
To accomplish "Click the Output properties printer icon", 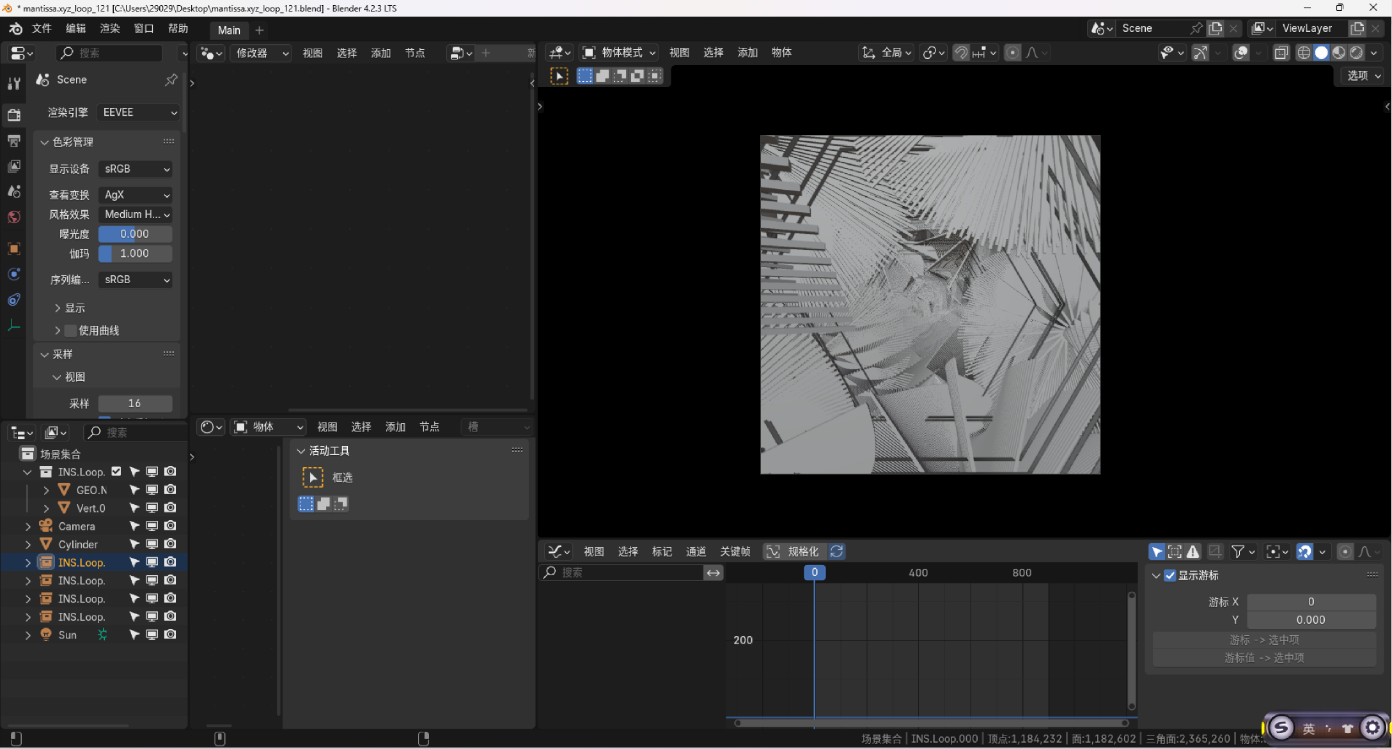I will pos(13,141).
